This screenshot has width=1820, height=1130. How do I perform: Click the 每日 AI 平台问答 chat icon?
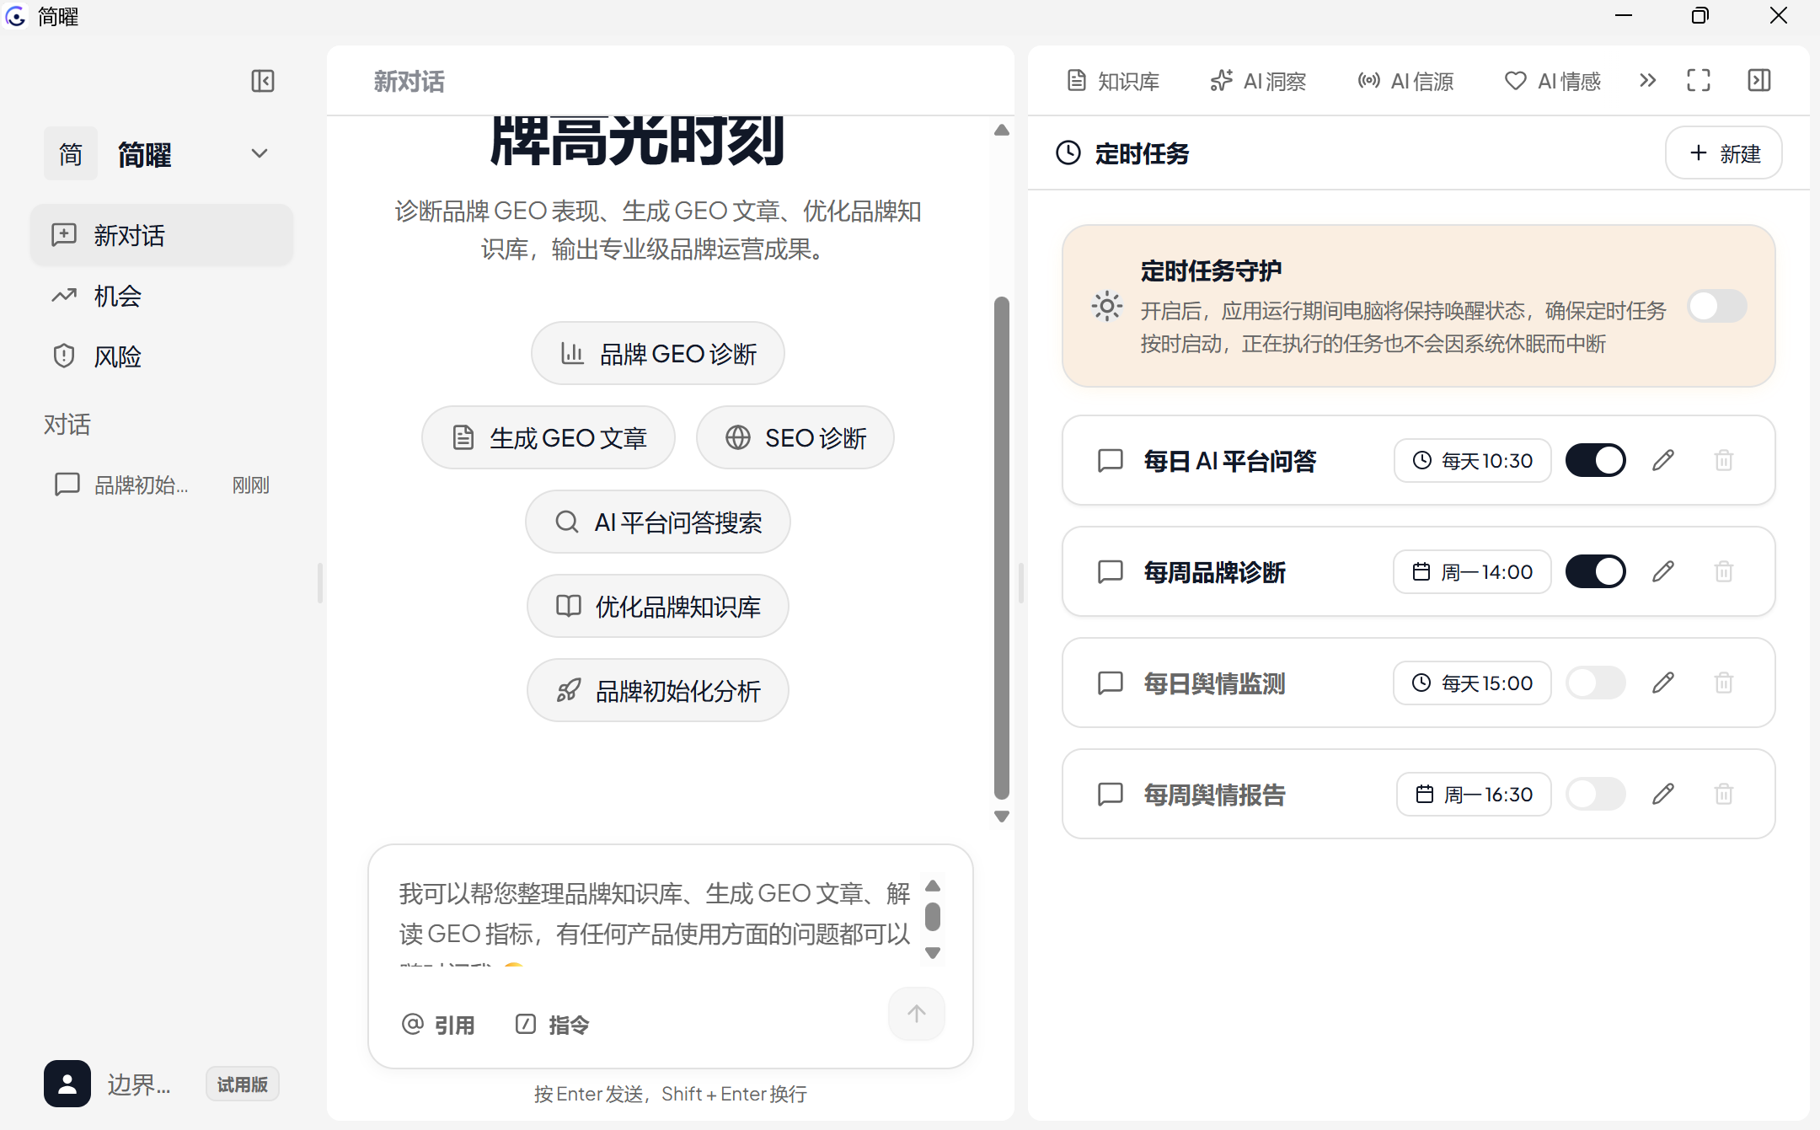click(x=1111, y=460)
